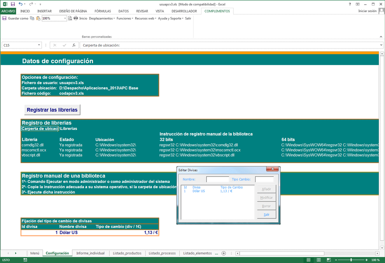Click the formula bar text field
The image size is (385, 263).
pos(229,45)
